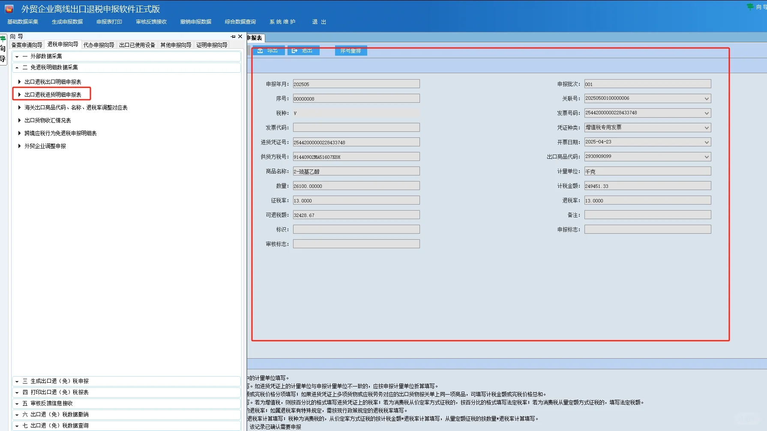Viewport: 767px width, 431px height.
Task: Click the green 向导 pin icon at top-right corner
Action: point(750,7)
